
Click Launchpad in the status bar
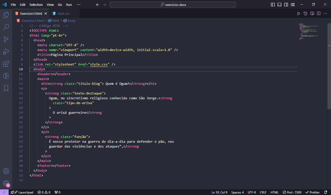pos(22,192)
